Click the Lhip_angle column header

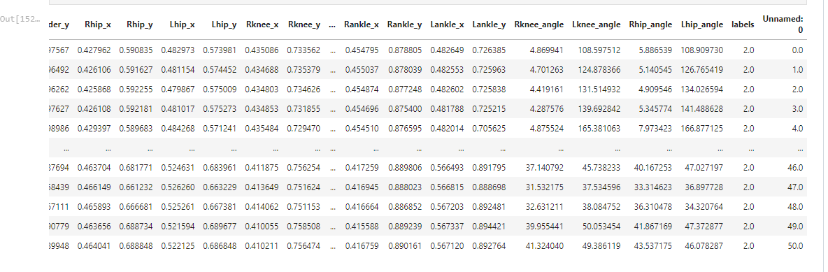pos(702,24)
